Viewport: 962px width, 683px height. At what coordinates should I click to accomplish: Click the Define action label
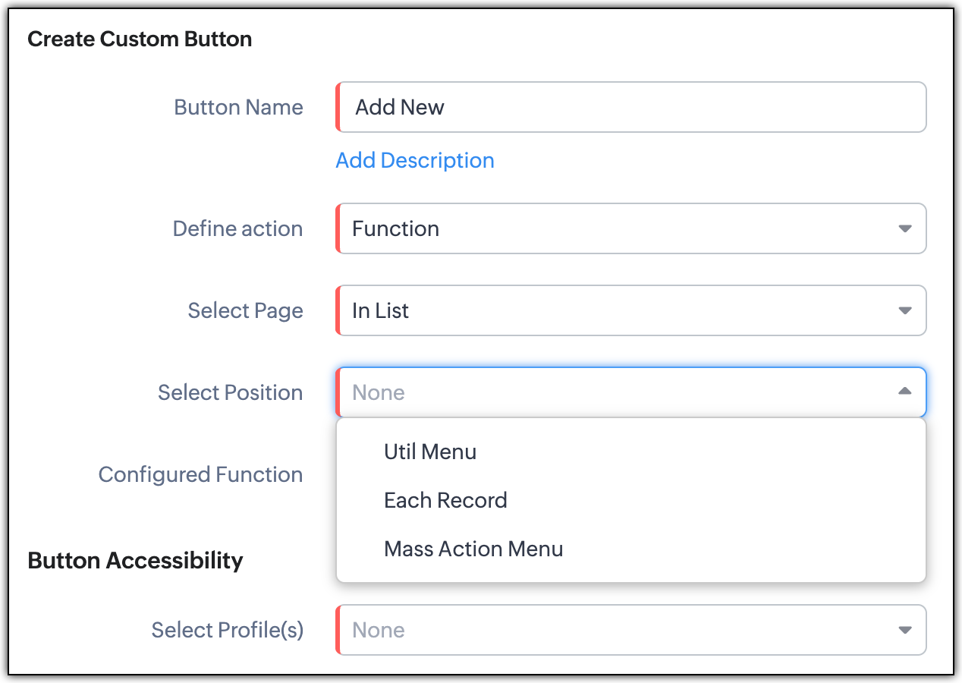(x=237, y=228)
